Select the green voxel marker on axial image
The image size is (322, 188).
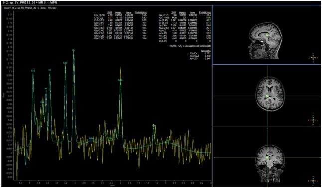267,96
